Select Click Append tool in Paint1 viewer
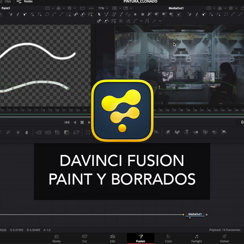Viewport: 244px width, 244px height. (x=11, y=14)
